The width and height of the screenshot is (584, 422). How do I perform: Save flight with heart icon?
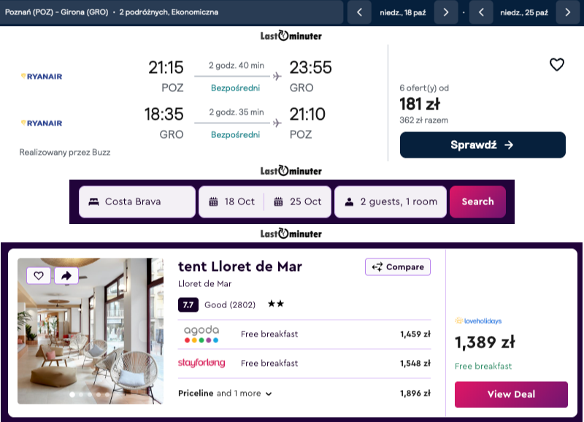pos(557,64)
